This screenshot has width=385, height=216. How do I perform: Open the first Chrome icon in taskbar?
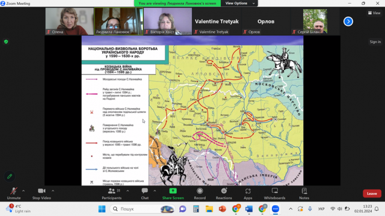(x=236, y=209)
